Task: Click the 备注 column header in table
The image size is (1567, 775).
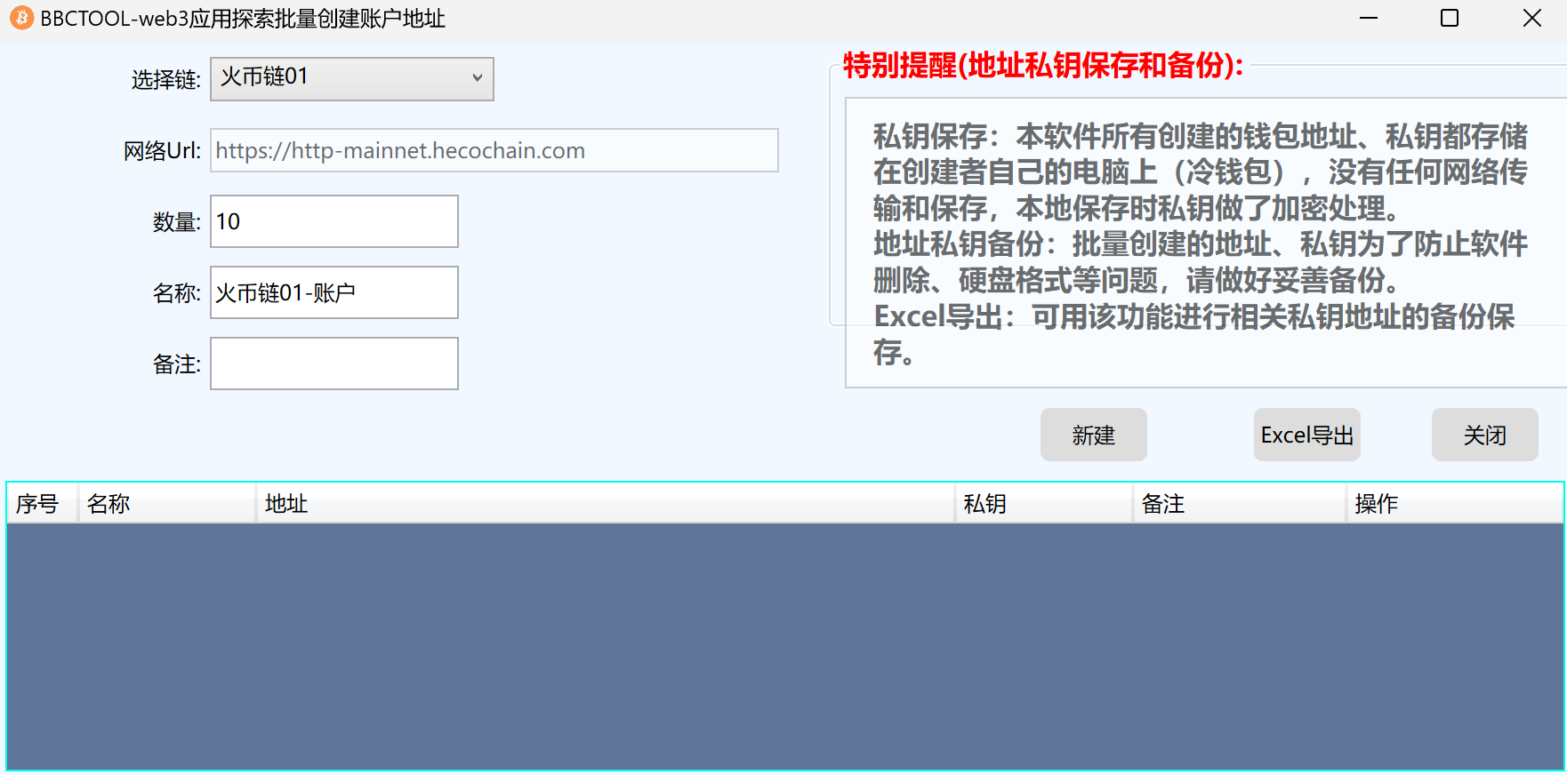Action: click(1239, 504)
